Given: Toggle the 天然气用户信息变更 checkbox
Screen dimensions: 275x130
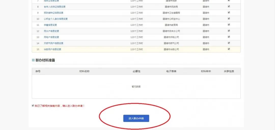Looking at the screenshot, I should 229,43.
